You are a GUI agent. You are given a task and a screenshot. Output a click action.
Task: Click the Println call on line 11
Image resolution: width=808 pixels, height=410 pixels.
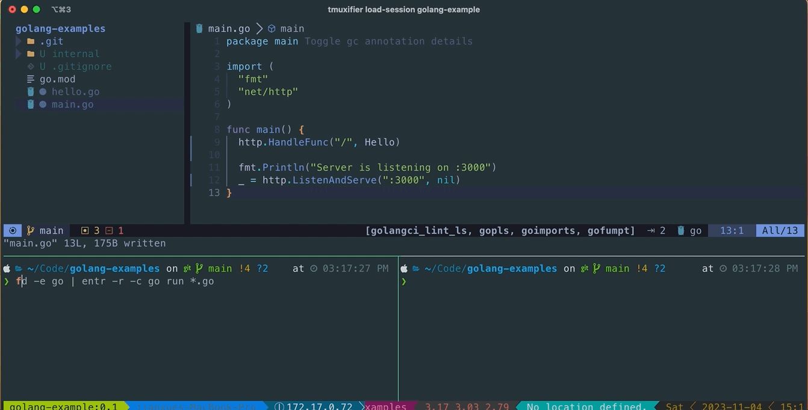[283, 168]
